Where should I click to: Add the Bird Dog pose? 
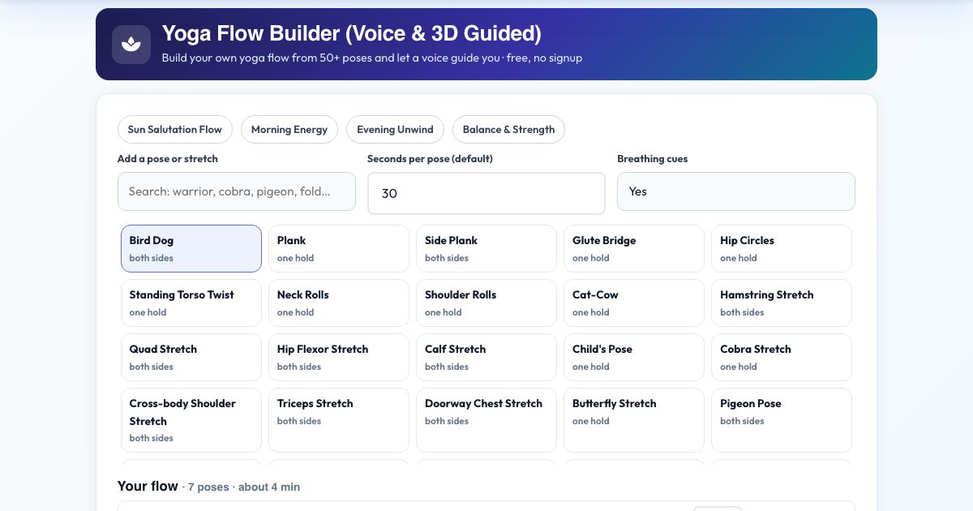[x=191, y=248]
